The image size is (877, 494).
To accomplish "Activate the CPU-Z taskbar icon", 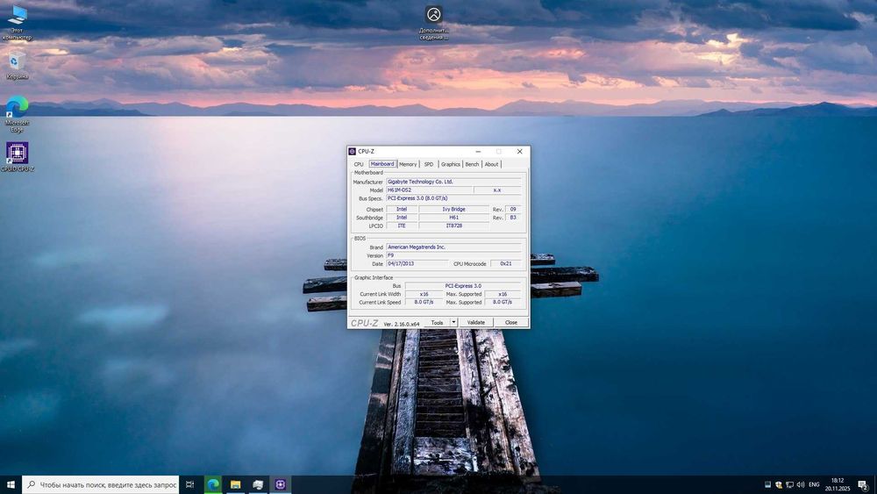I will point(281,484).
